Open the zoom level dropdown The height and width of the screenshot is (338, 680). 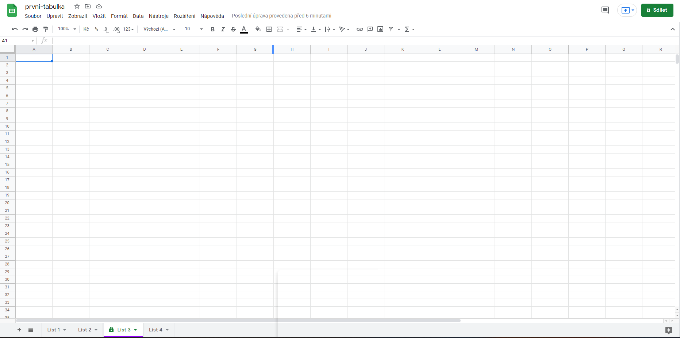66,29
